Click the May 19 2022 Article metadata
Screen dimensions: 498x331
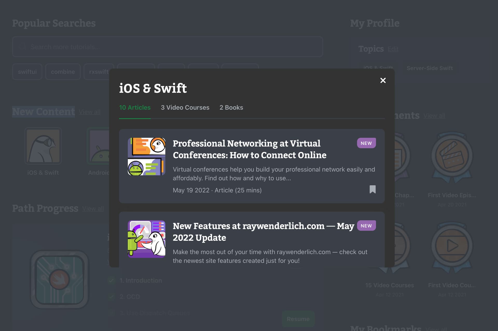point(217,190)
